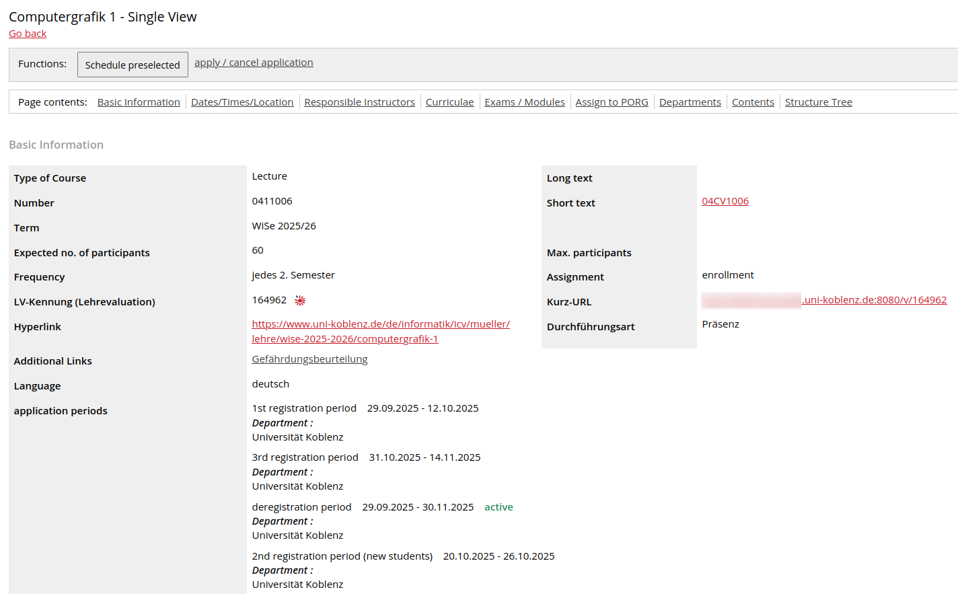Viewport: 958px width, 602px height.
Task: Click the Kurz-URL link ending in 164962
Action: 874,300
